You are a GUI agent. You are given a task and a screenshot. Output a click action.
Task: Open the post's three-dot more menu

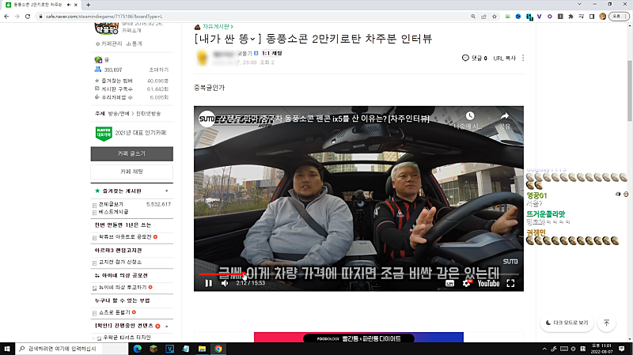pyautogui.click(x=523, y=58)
